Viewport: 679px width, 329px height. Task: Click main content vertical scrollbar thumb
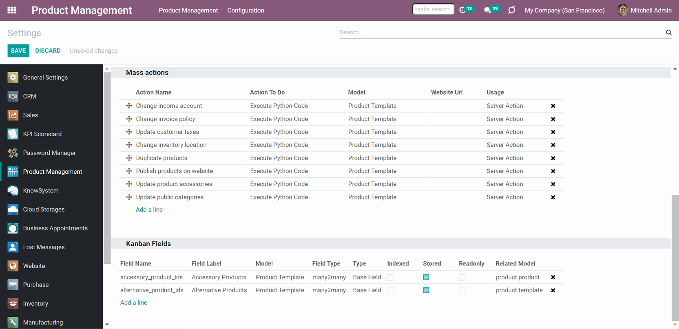675,258
